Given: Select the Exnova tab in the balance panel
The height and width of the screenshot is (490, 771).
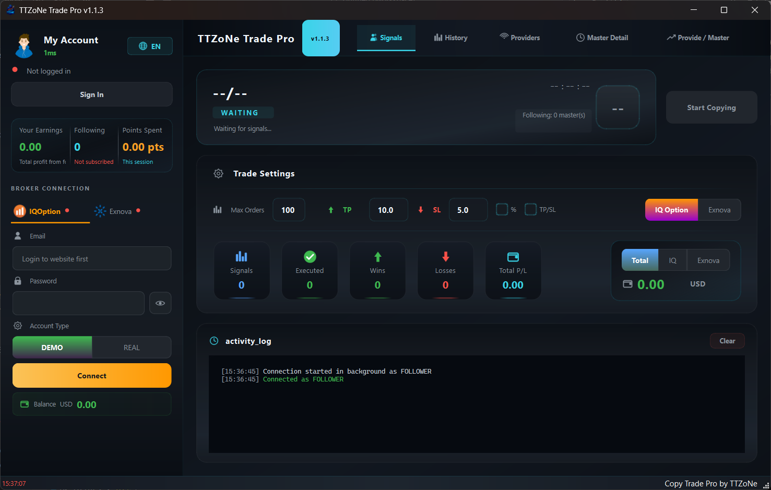Looking at the screenshot, I should point(708,259).
